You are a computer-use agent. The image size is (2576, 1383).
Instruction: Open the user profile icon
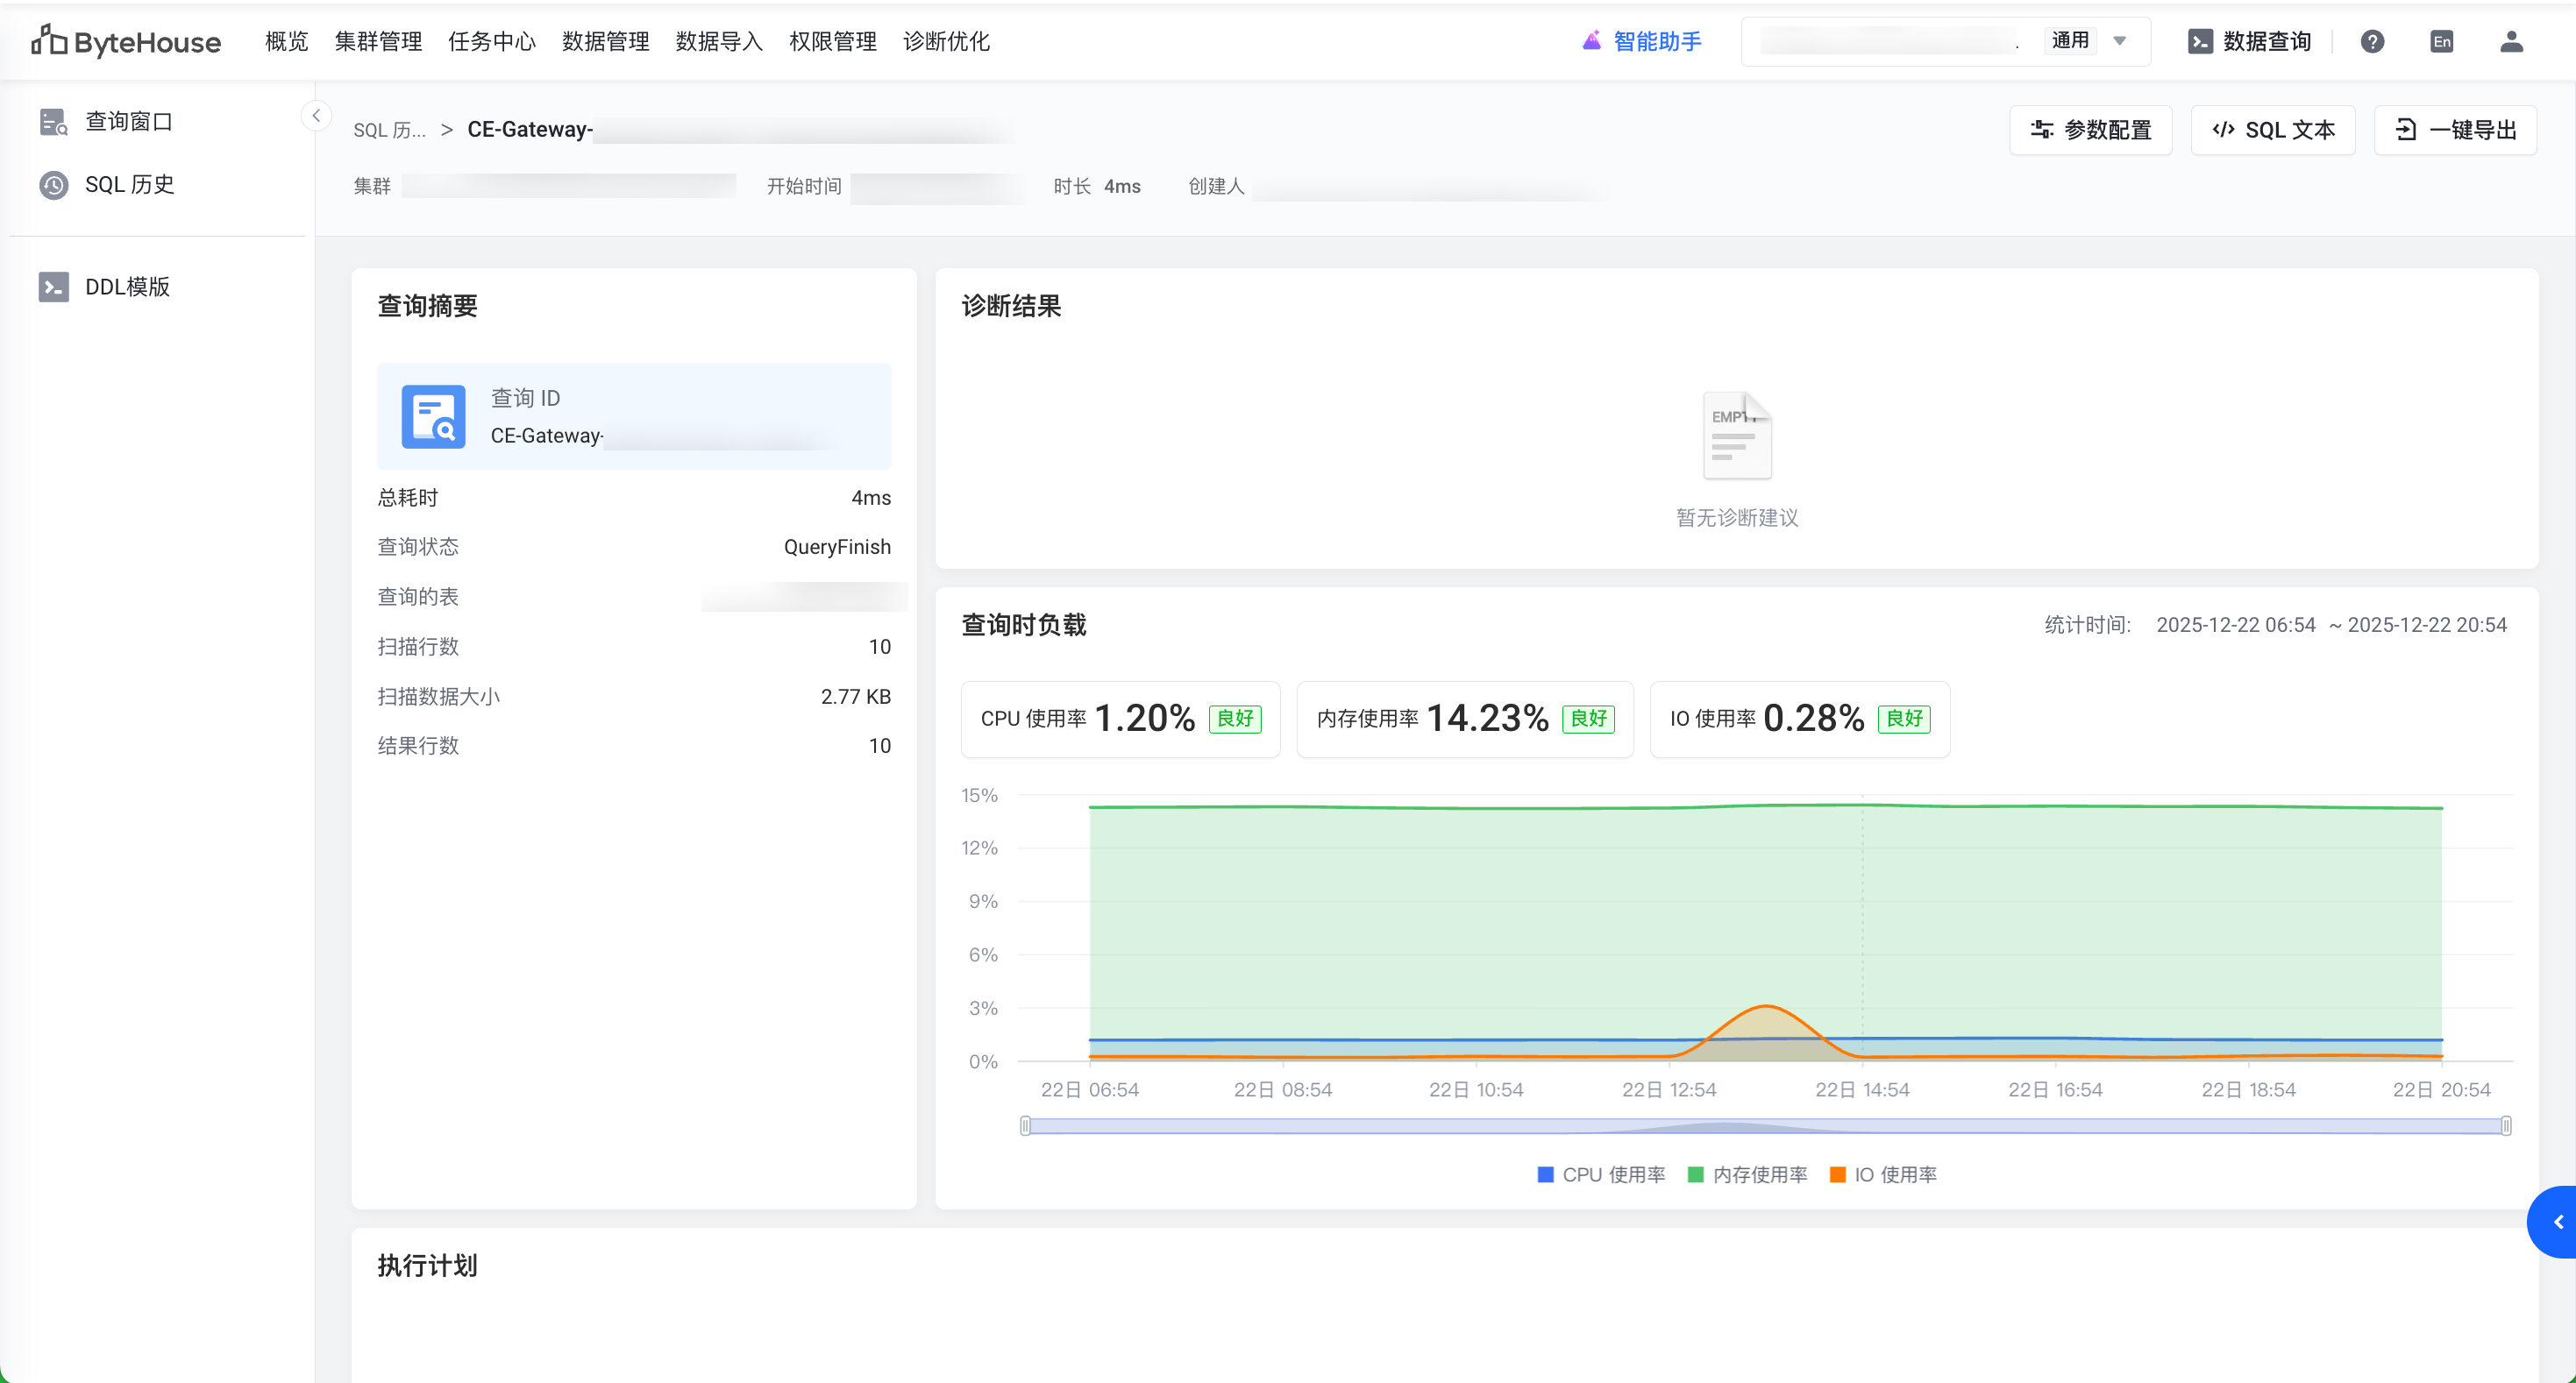coord(2511,41)
